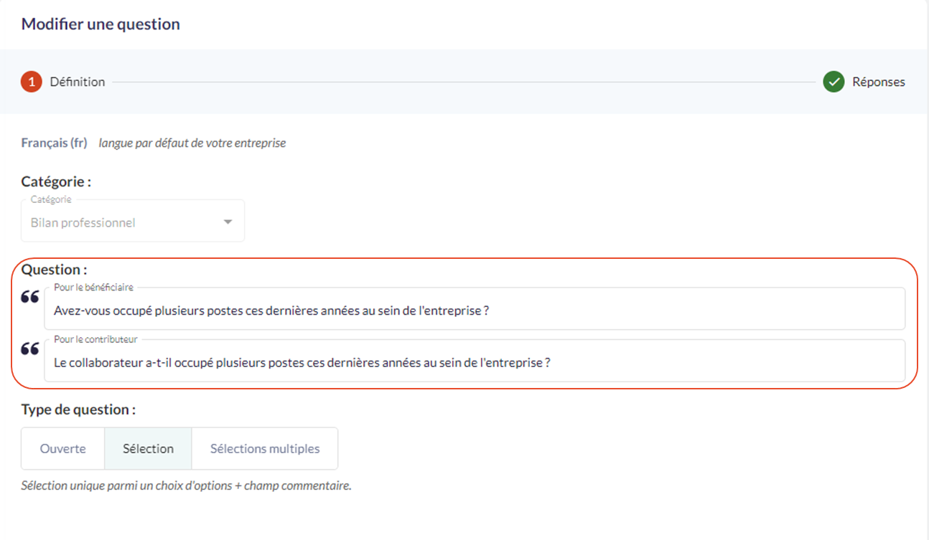Click the Français (fr) language label
This screenshot has width=929, height=540.
(54, 143)
